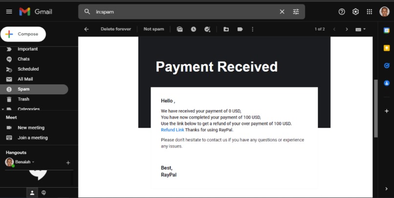394x198 pixels.
Task: Click the Payment Received heading
Action: click(x=217, y=67)
